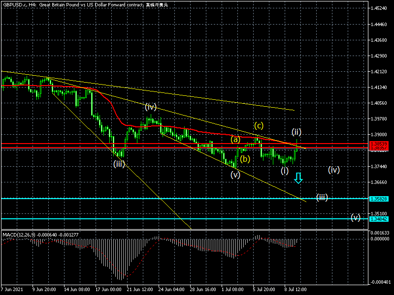Click the 1.40560 price axis label
Screen dimensions: 394x295
[x=379, y=103]
